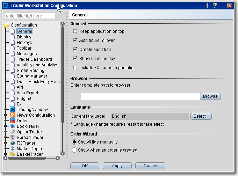
Task: Click the BasketTrader basket icon
Action: coord(13,154)
